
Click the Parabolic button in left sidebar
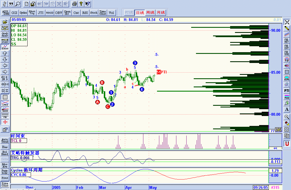(x=5, y=172)
